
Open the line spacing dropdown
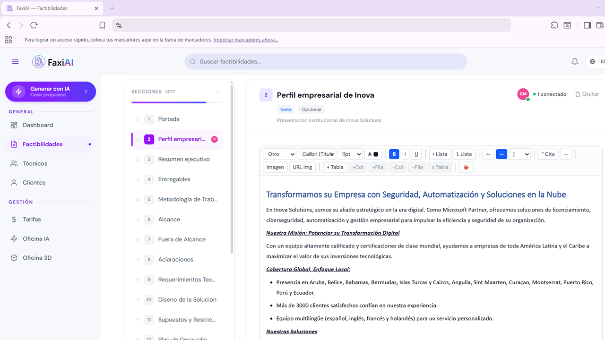point(519,154)
